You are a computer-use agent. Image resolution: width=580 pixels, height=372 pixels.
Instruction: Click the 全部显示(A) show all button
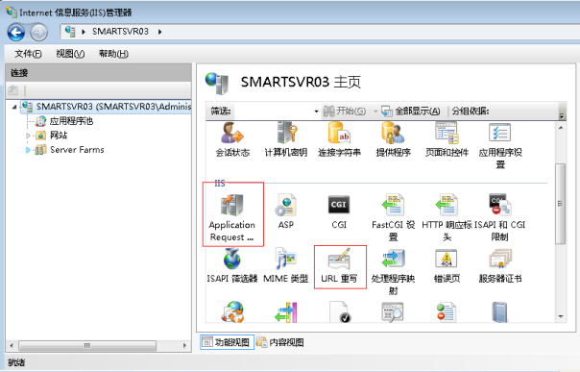(x=411, y=112)
